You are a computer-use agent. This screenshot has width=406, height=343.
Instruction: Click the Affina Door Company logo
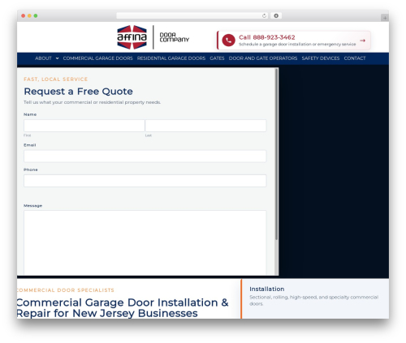click(x=153, y=37)
